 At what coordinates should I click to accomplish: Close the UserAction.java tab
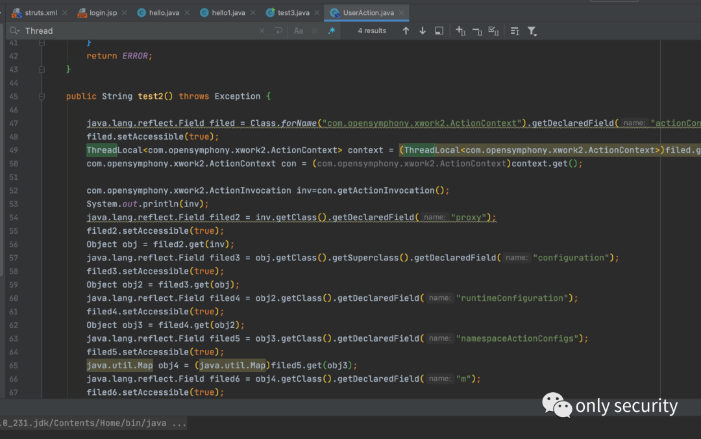(x=402, y=12)
